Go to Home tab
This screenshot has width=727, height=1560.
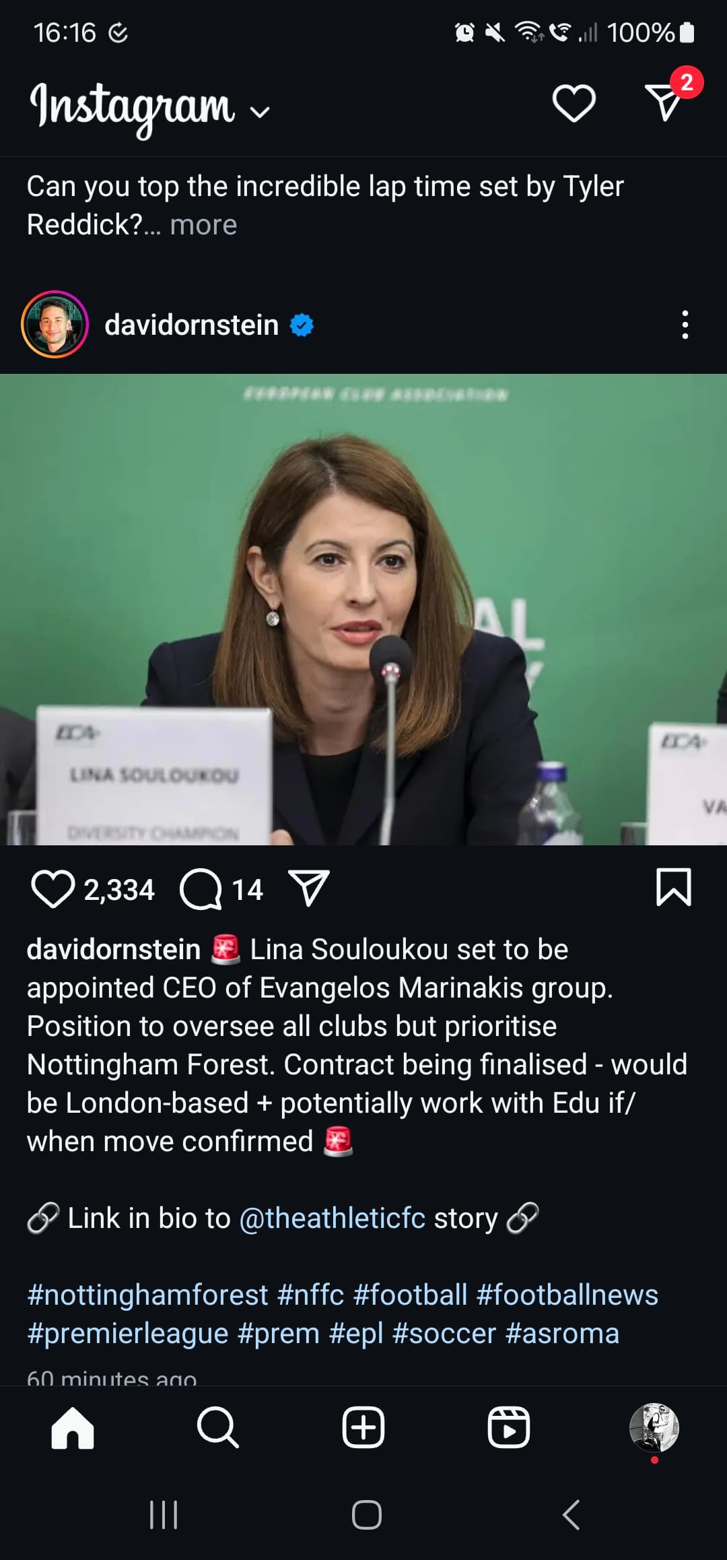73,1427
